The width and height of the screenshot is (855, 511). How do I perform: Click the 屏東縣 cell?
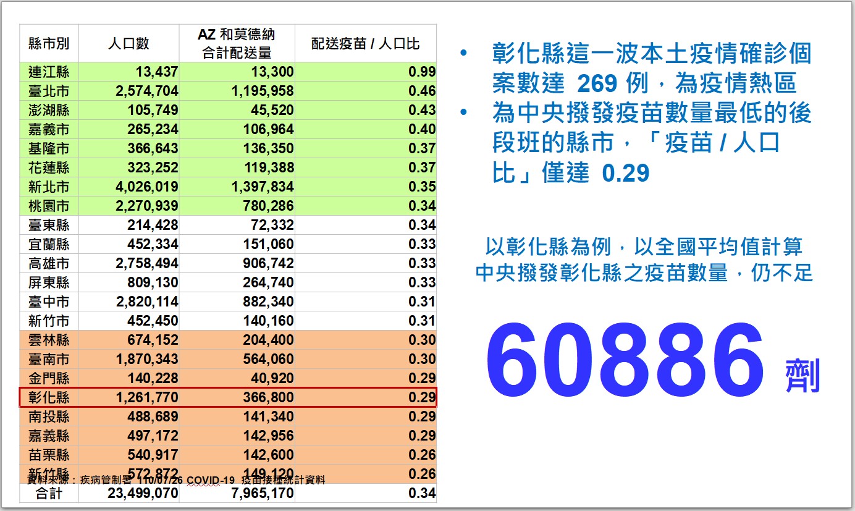click(49, 282)
